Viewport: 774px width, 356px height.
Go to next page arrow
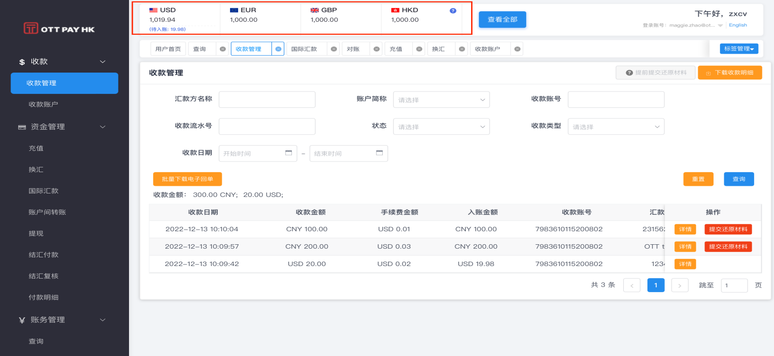(680, 285)
